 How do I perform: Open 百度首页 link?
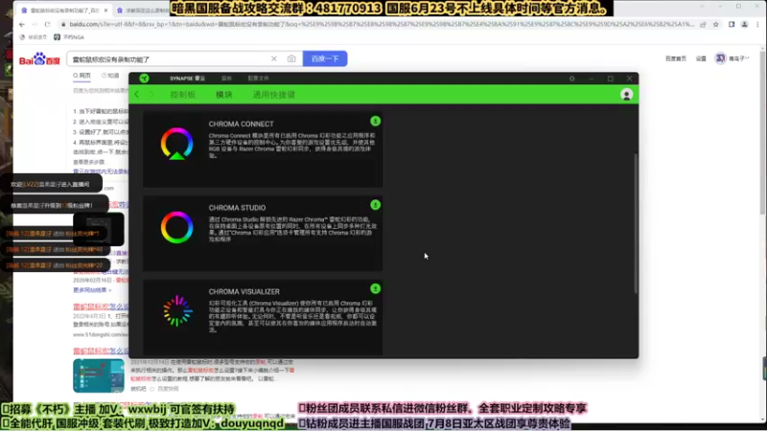tap(676, 58)
